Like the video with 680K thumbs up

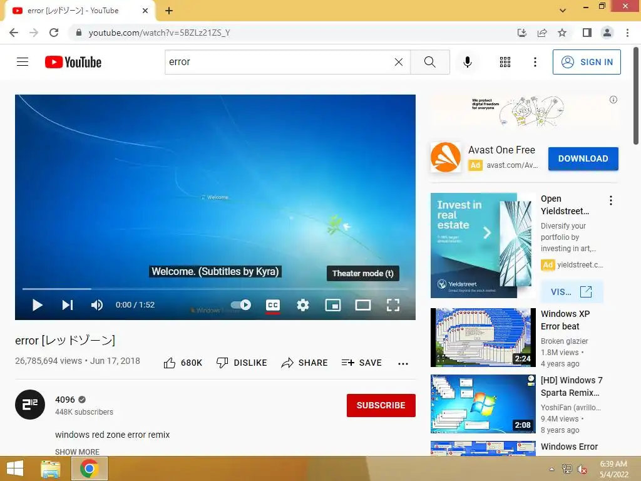[183, 363]
